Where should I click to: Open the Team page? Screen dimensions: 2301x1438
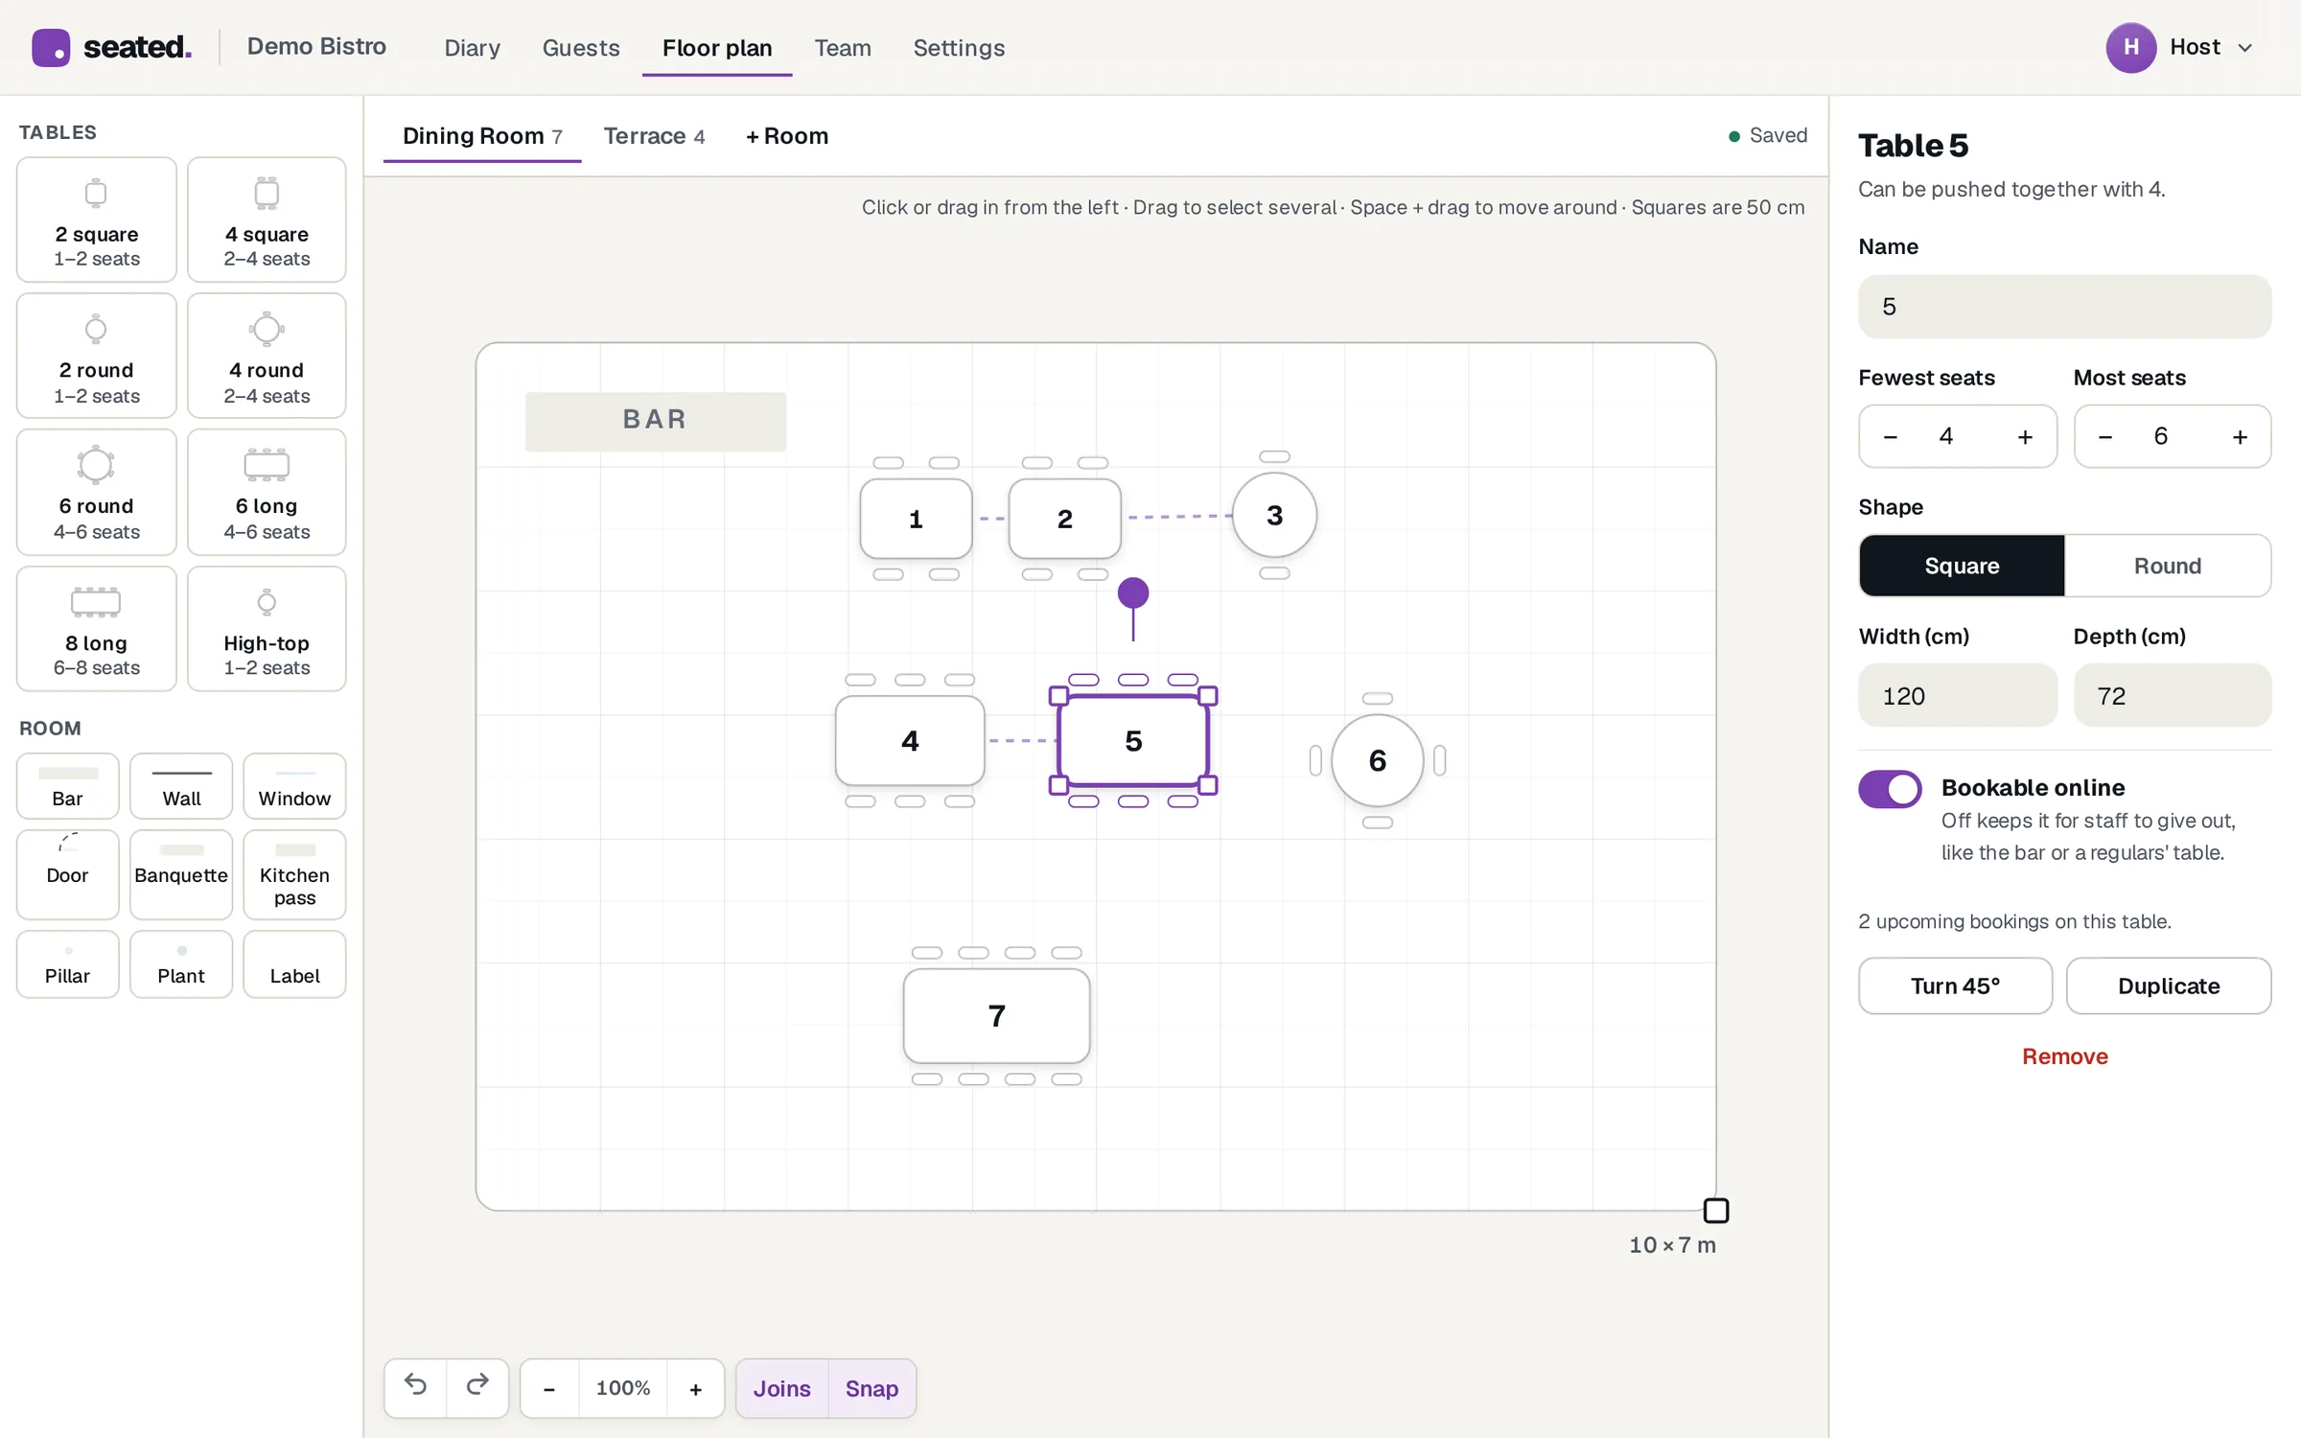click(x=843, y=48)
